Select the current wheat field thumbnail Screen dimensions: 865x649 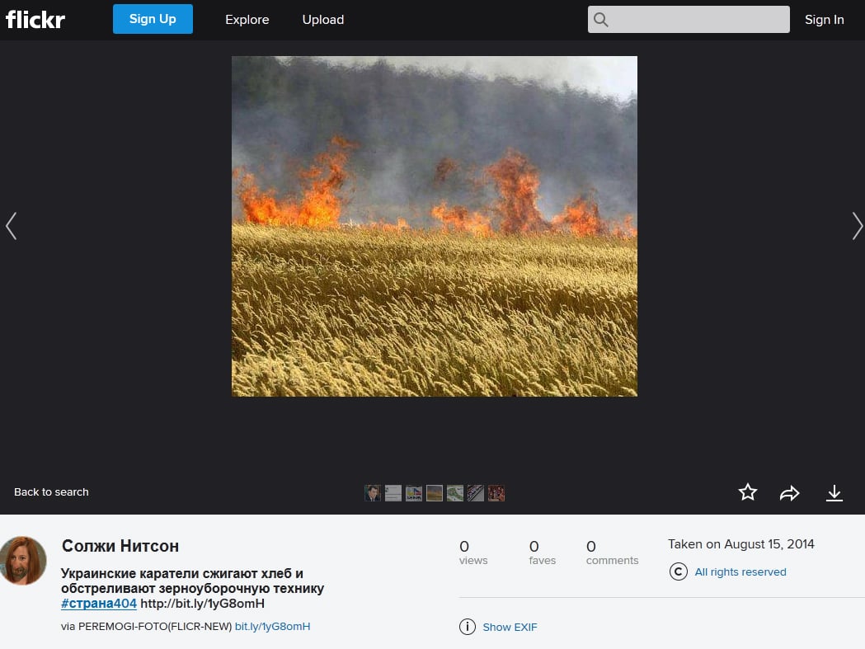coord(435,493)
